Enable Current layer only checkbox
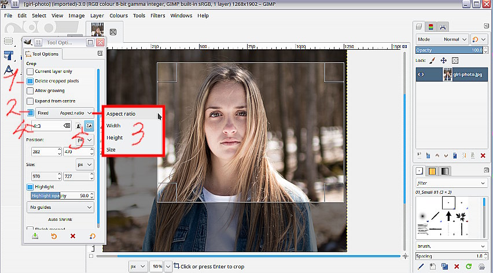 [30, 71]
